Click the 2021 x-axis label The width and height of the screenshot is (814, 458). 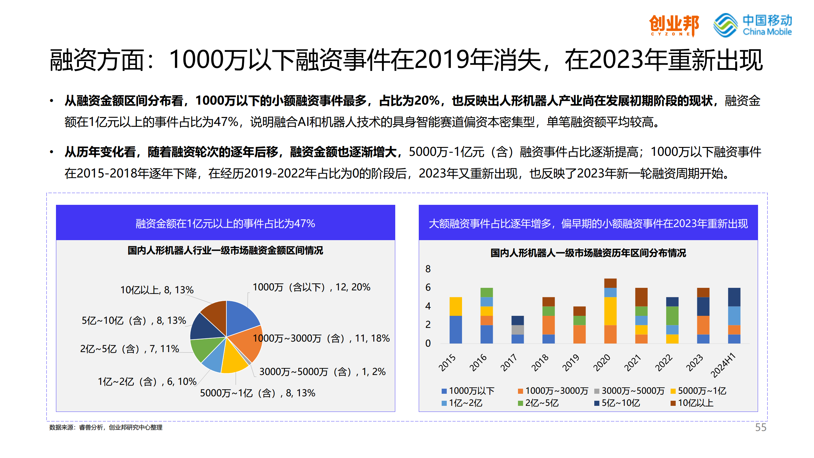click(632, 363)
